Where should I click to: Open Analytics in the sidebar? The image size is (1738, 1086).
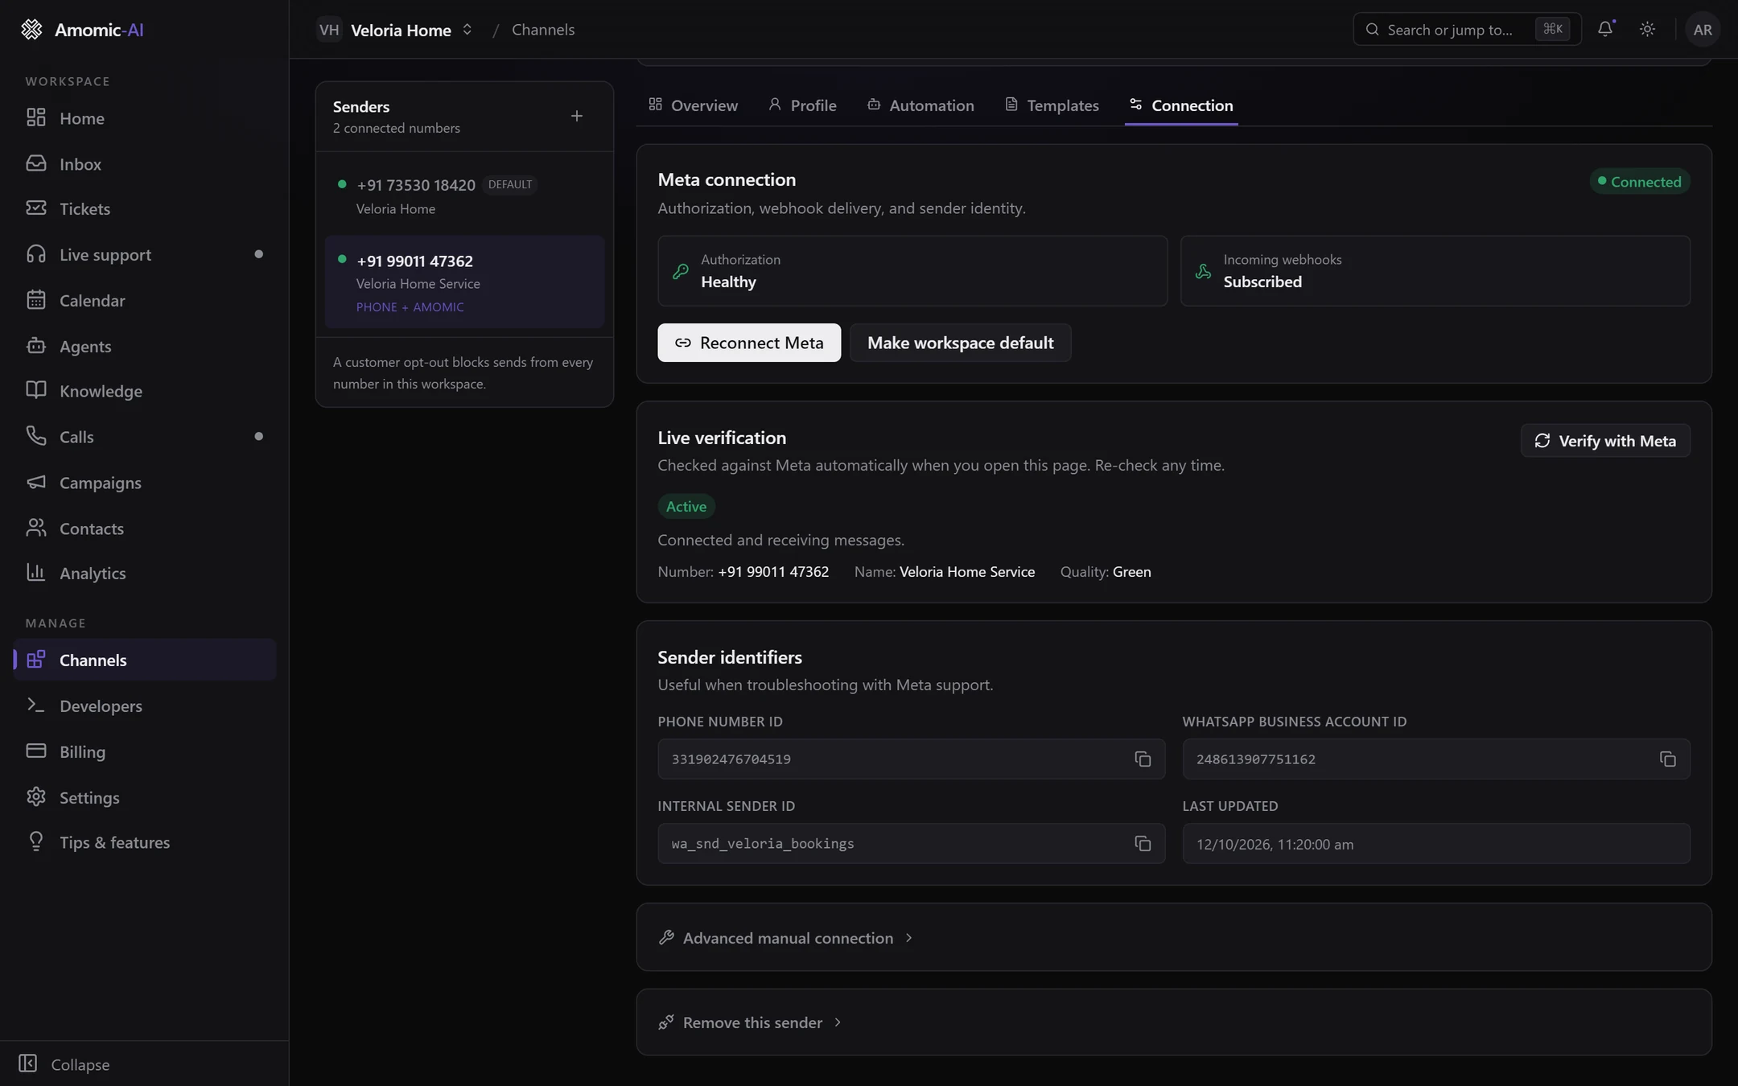point(145,574)
